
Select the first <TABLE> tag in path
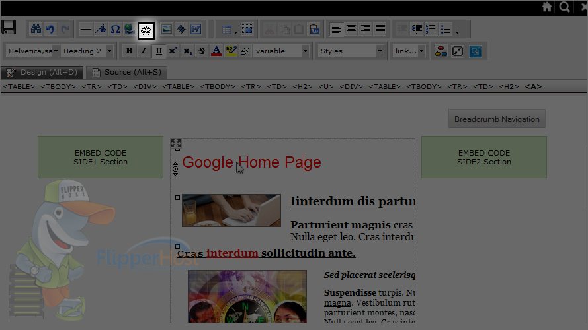click(x=19, y=87)
